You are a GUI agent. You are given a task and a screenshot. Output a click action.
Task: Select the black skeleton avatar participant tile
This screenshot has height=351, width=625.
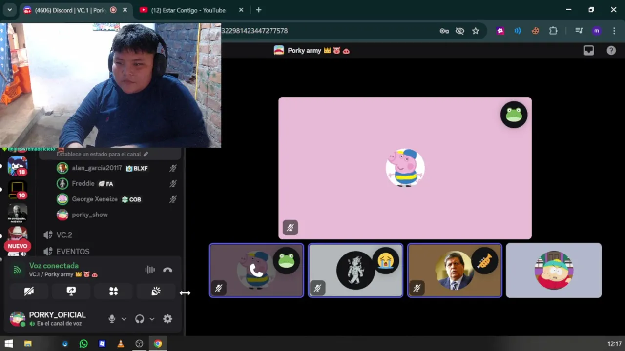(355, 270)
